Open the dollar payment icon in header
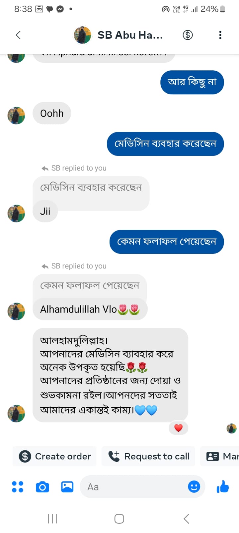Image resolution: width=239 pixels, height=533 pixels. 188,35
